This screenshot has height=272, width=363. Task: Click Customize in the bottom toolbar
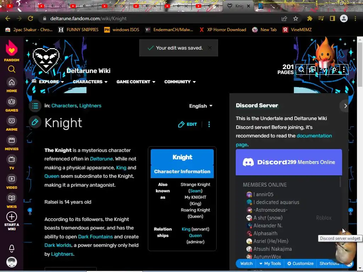[x=300, y=263]
